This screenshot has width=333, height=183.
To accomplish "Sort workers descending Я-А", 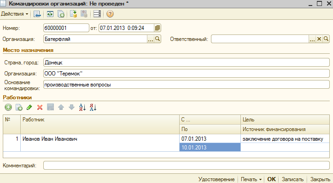I will (93, 107).
